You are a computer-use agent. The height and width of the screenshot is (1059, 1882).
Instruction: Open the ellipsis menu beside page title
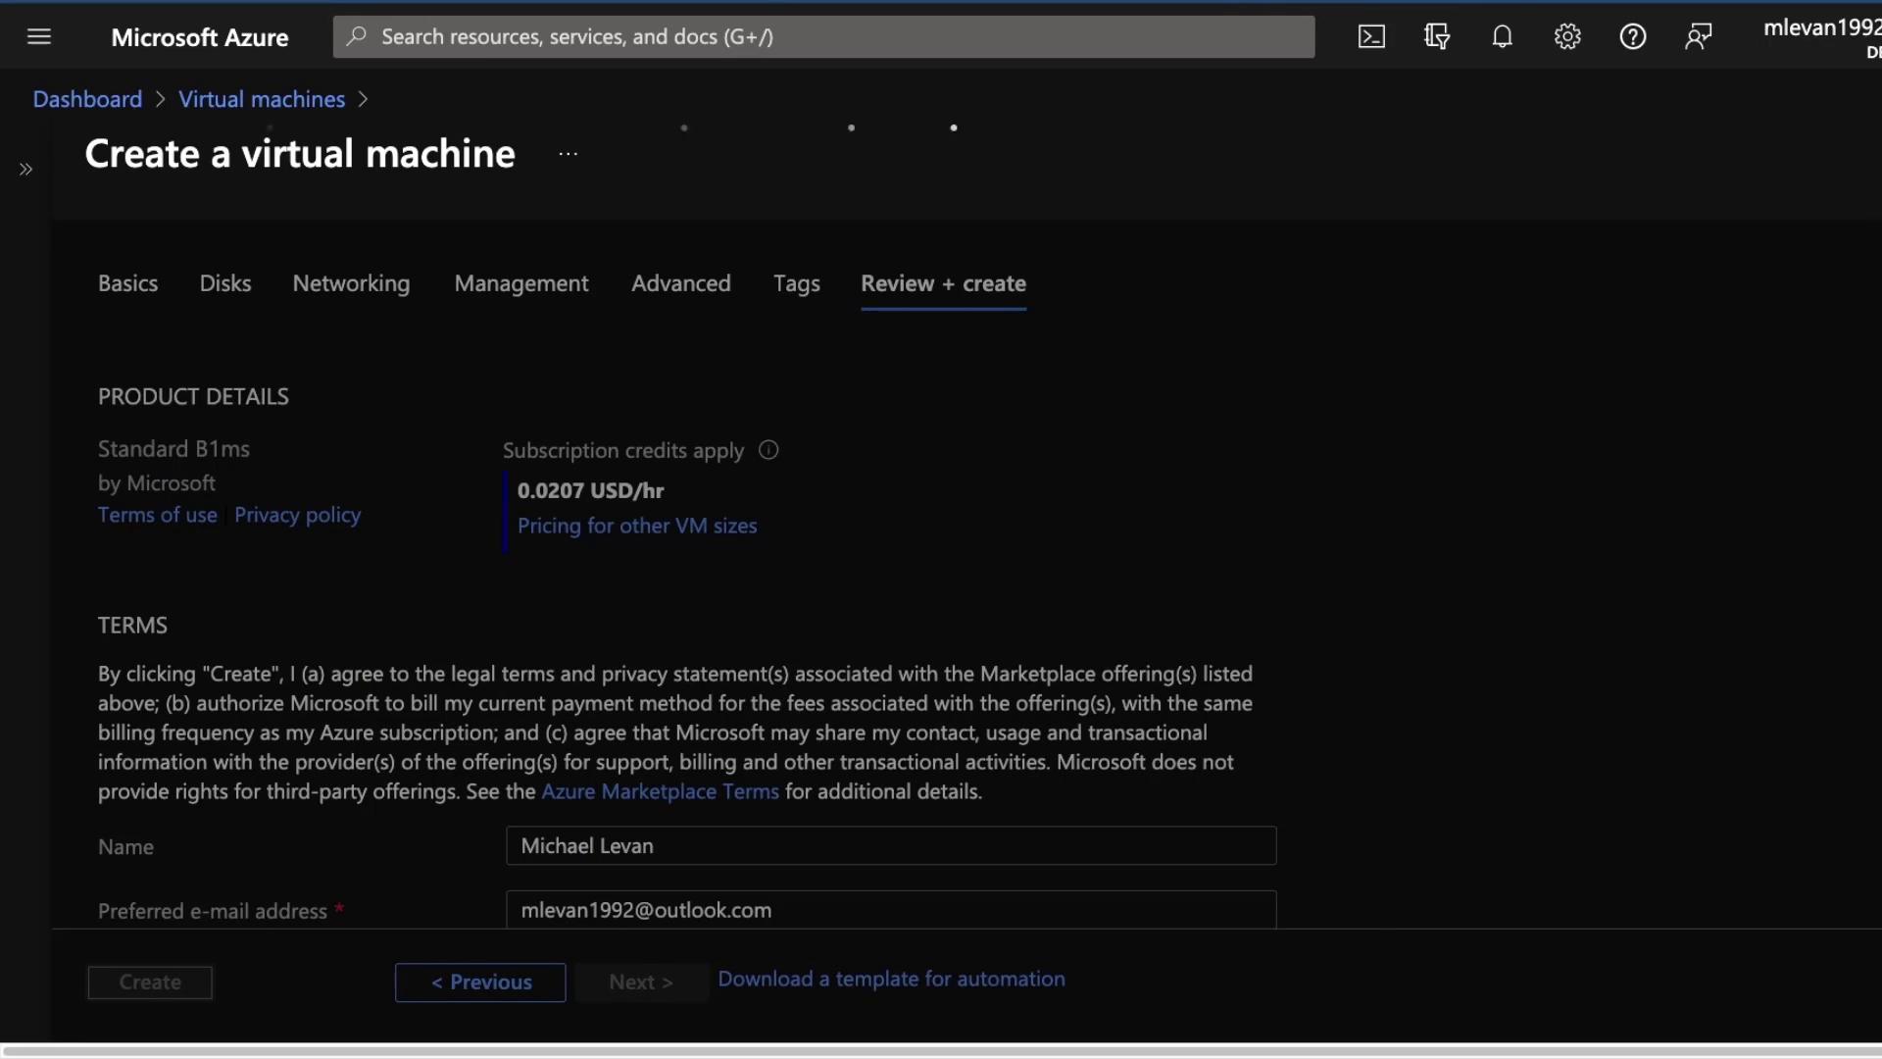point(569,154)
